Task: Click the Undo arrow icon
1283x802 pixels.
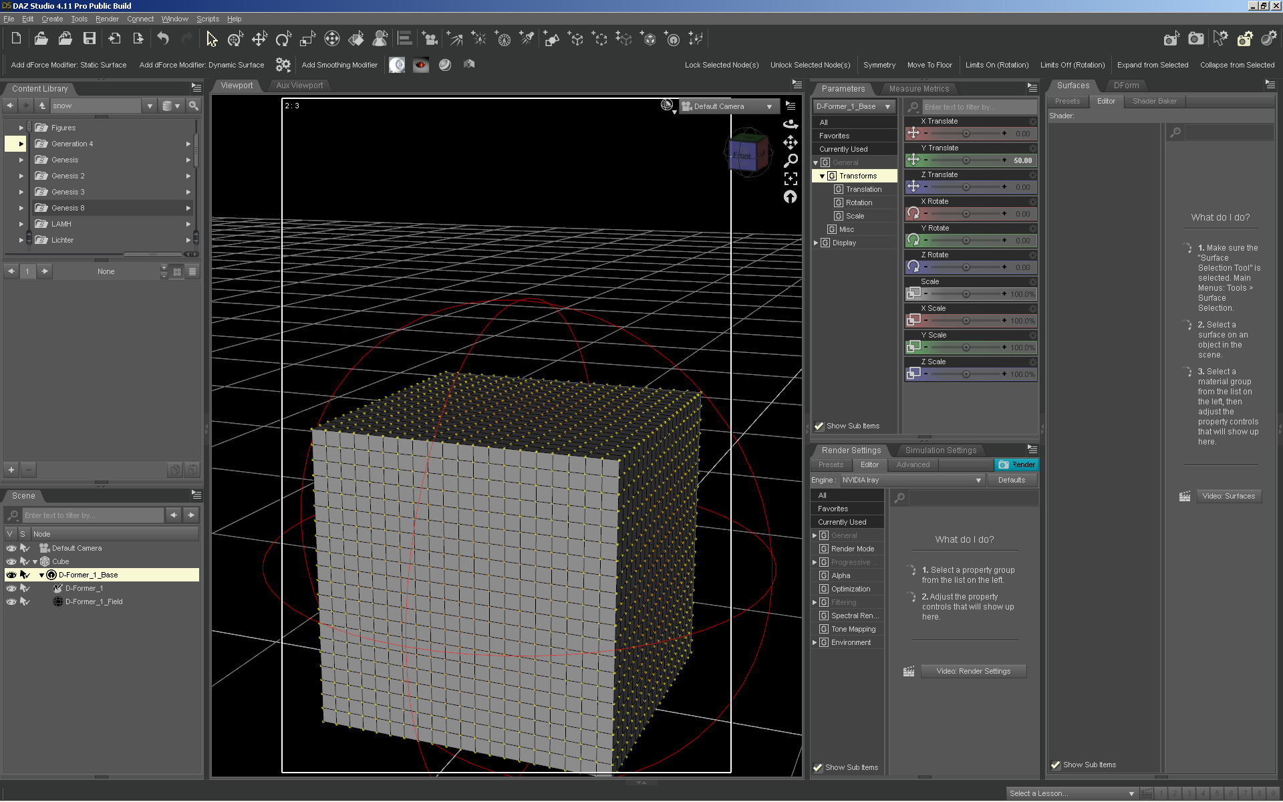Action: coord(163,39)
